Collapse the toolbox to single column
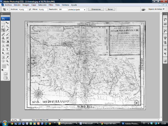This screenshot has height=126, width=168. (x=2, y=14)
